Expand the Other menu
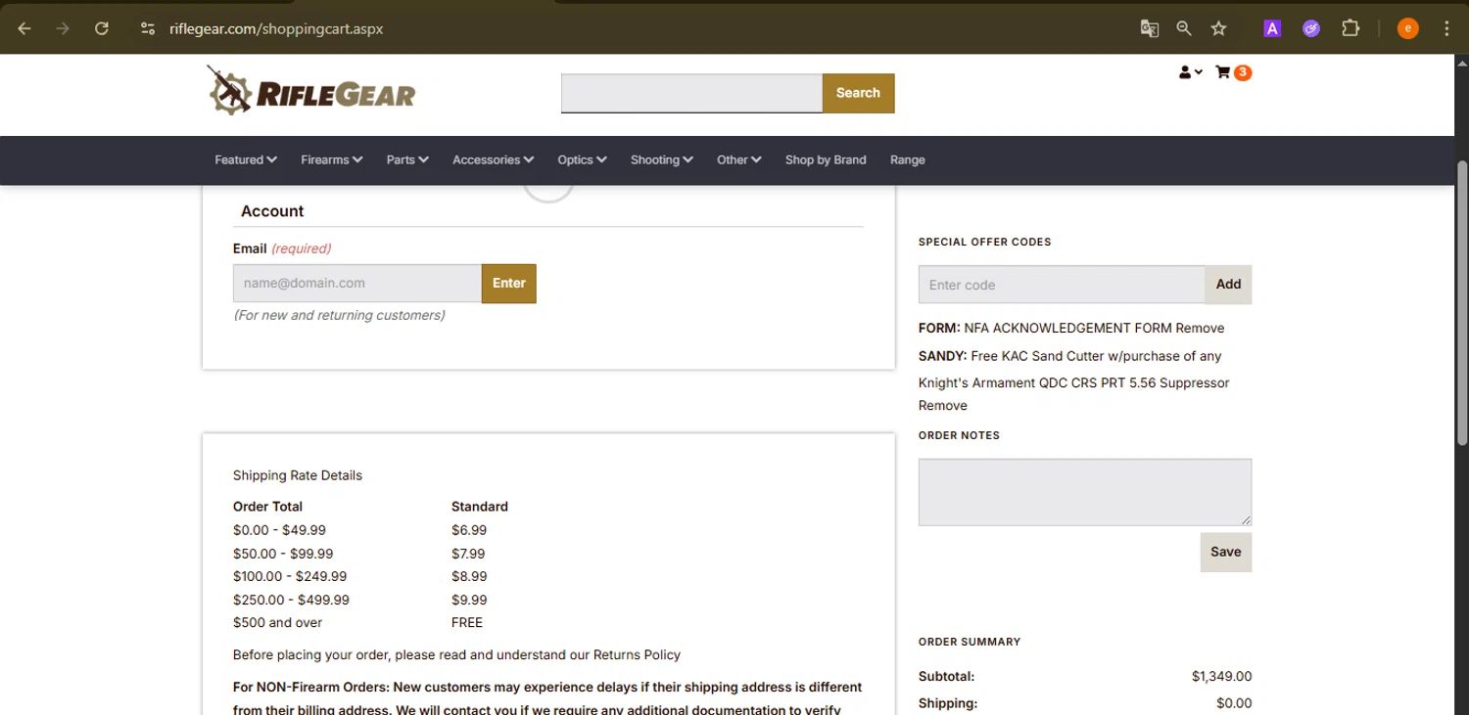Viewport: 1469px width, 715px height. tap(738, 159)
